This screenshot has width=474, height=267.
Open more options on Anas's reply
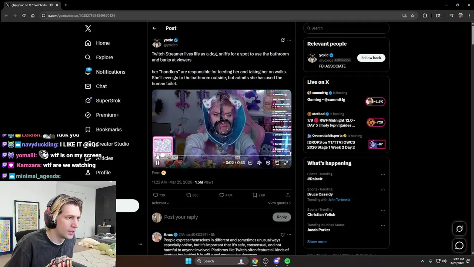click(289, 235)
